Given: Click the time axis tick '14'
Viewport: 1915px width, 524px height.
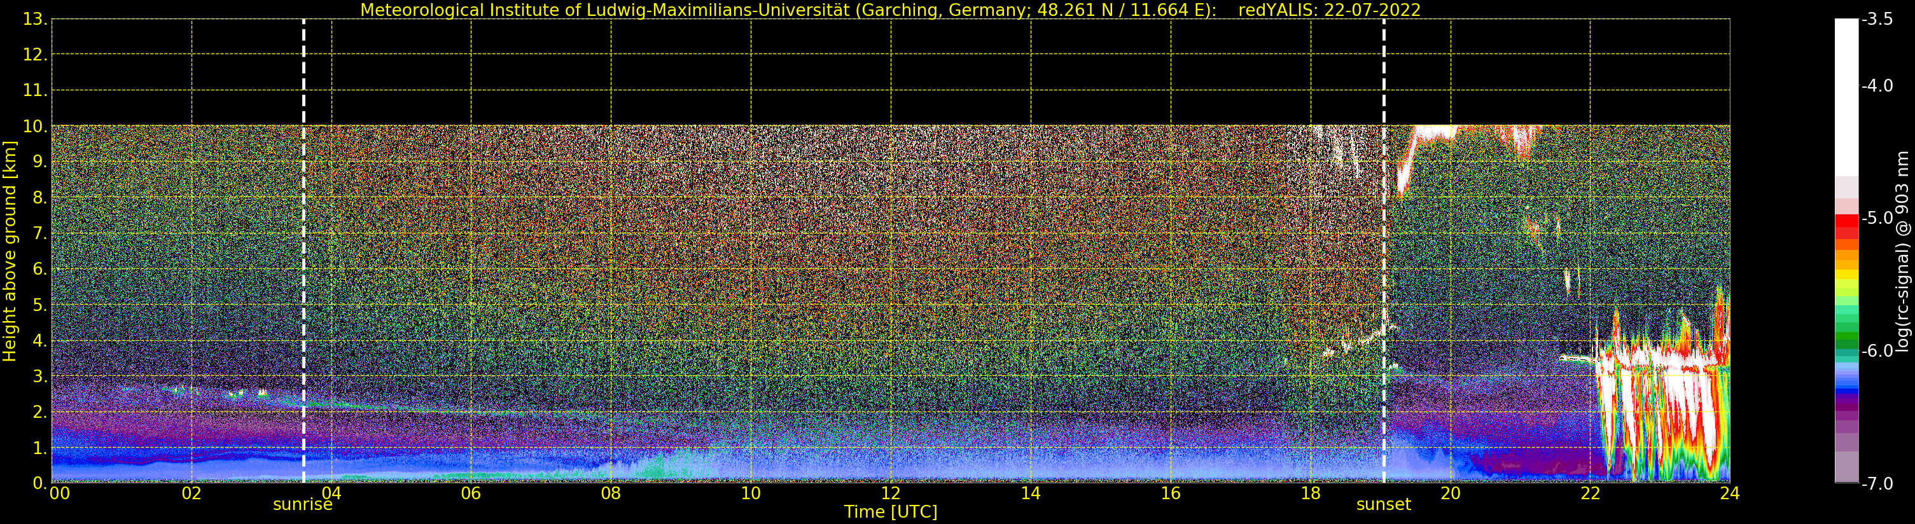Looking at the screenshot, I should pyautogui.click(x=1031, y=493).
